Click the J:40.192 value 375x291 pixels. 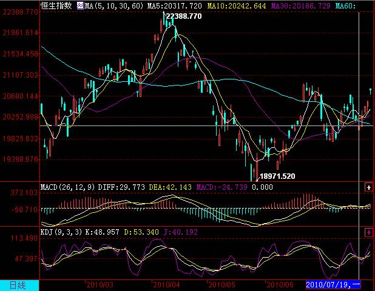pos(181,232)
